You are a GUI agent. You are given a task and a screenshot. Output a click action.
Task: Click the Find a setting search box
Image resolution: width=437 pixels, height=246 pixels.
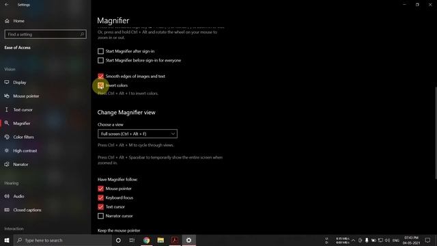[46, 34]
